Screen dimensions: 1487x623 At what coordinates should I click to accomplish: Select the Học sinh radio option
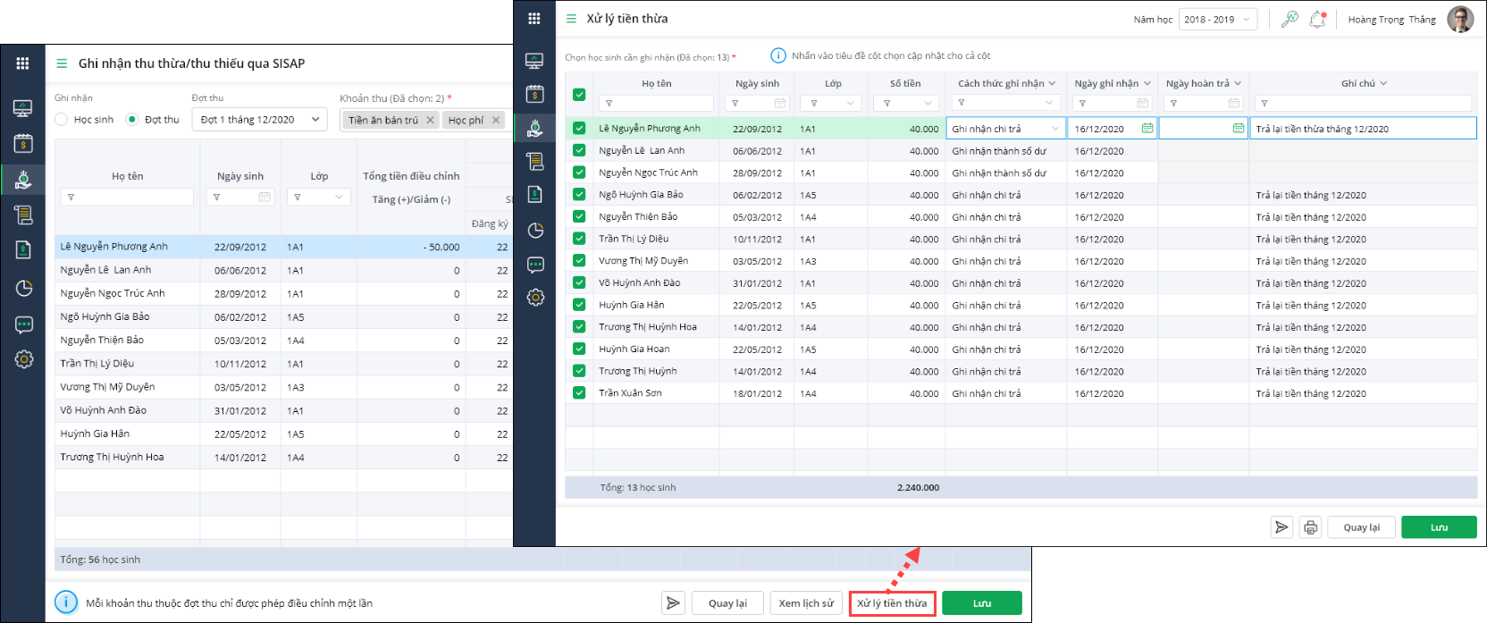(62, 120)
